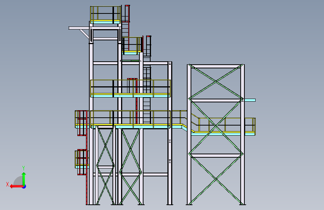Click the green Y axis arrow of the triad
This screenshot has height=210, width=324.
pos(24,179)
